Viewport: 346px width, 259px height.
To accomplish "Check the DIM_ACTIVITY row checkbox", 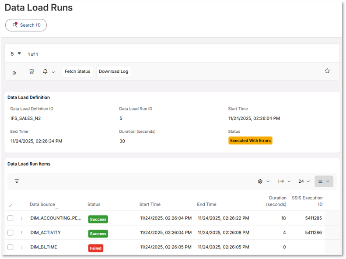I will click(x=10, y=232).
